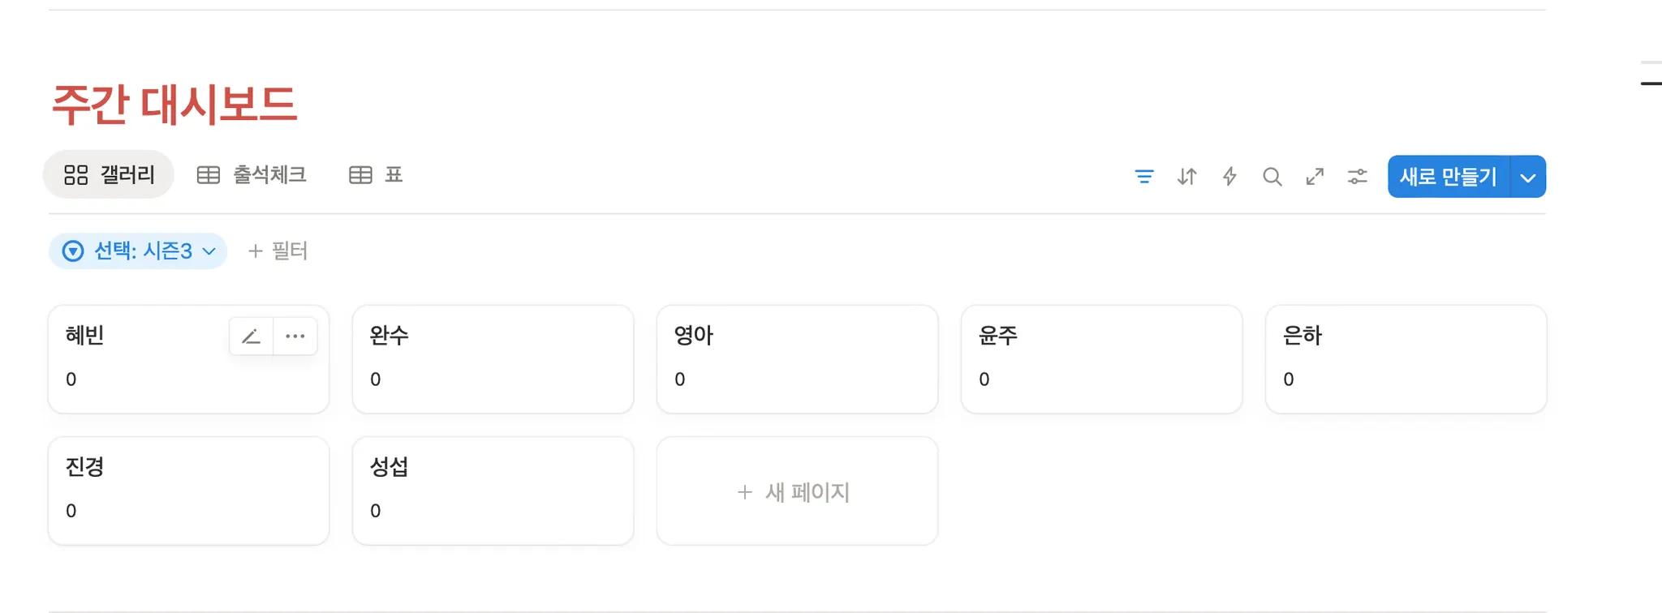1662x613 pixels.
Task: Select the 갤러리 view tab
Action: pos(109,175)
